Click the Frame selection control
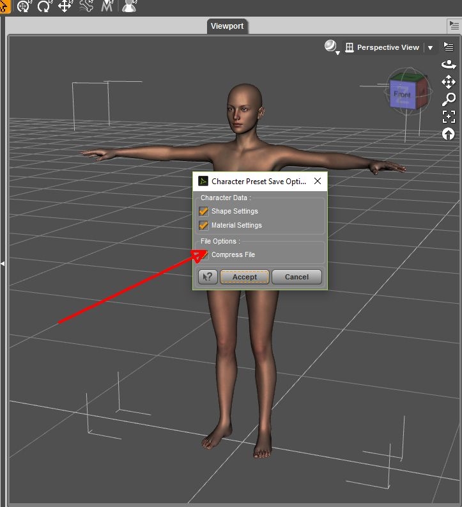 tap(449, 117)
